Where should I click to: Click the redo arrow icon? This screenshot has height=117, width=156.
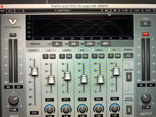(x=19, y=11)
